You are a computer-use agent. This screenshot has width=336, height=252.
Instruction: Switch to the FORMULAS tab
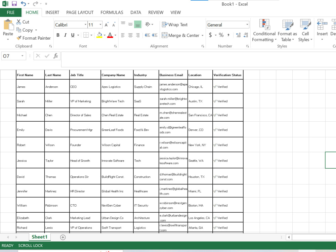pos(112,12)
